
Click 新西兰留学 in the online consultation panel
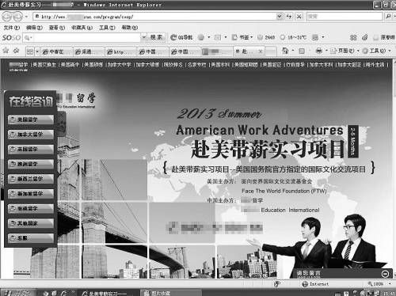(31, 179)
